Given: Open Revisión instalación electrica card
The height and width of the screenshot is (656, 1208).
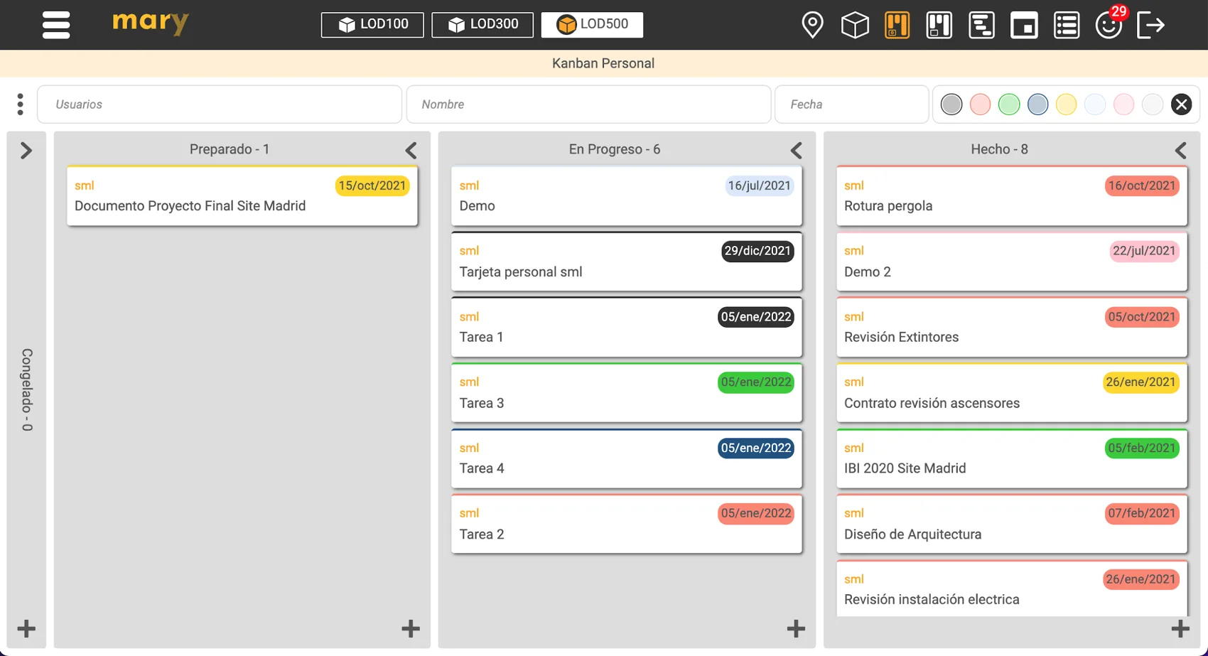Looking at the screenshot, I should (x=1012, y=588).
